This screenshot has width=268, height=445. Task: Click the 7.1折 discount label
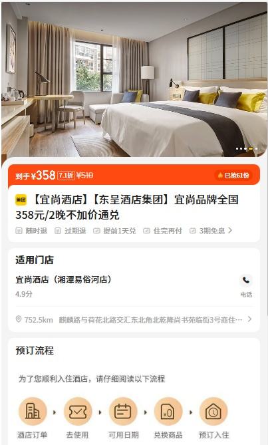click(66, 176)
